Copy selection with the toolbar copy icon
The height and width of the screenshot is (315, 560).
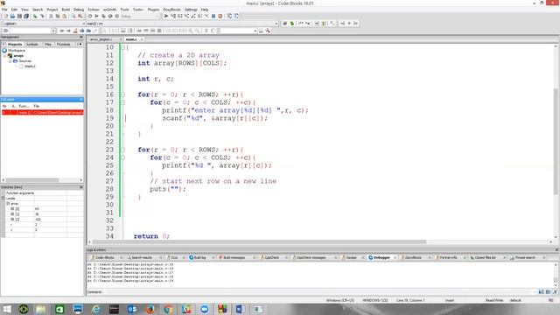pos(58,16)
